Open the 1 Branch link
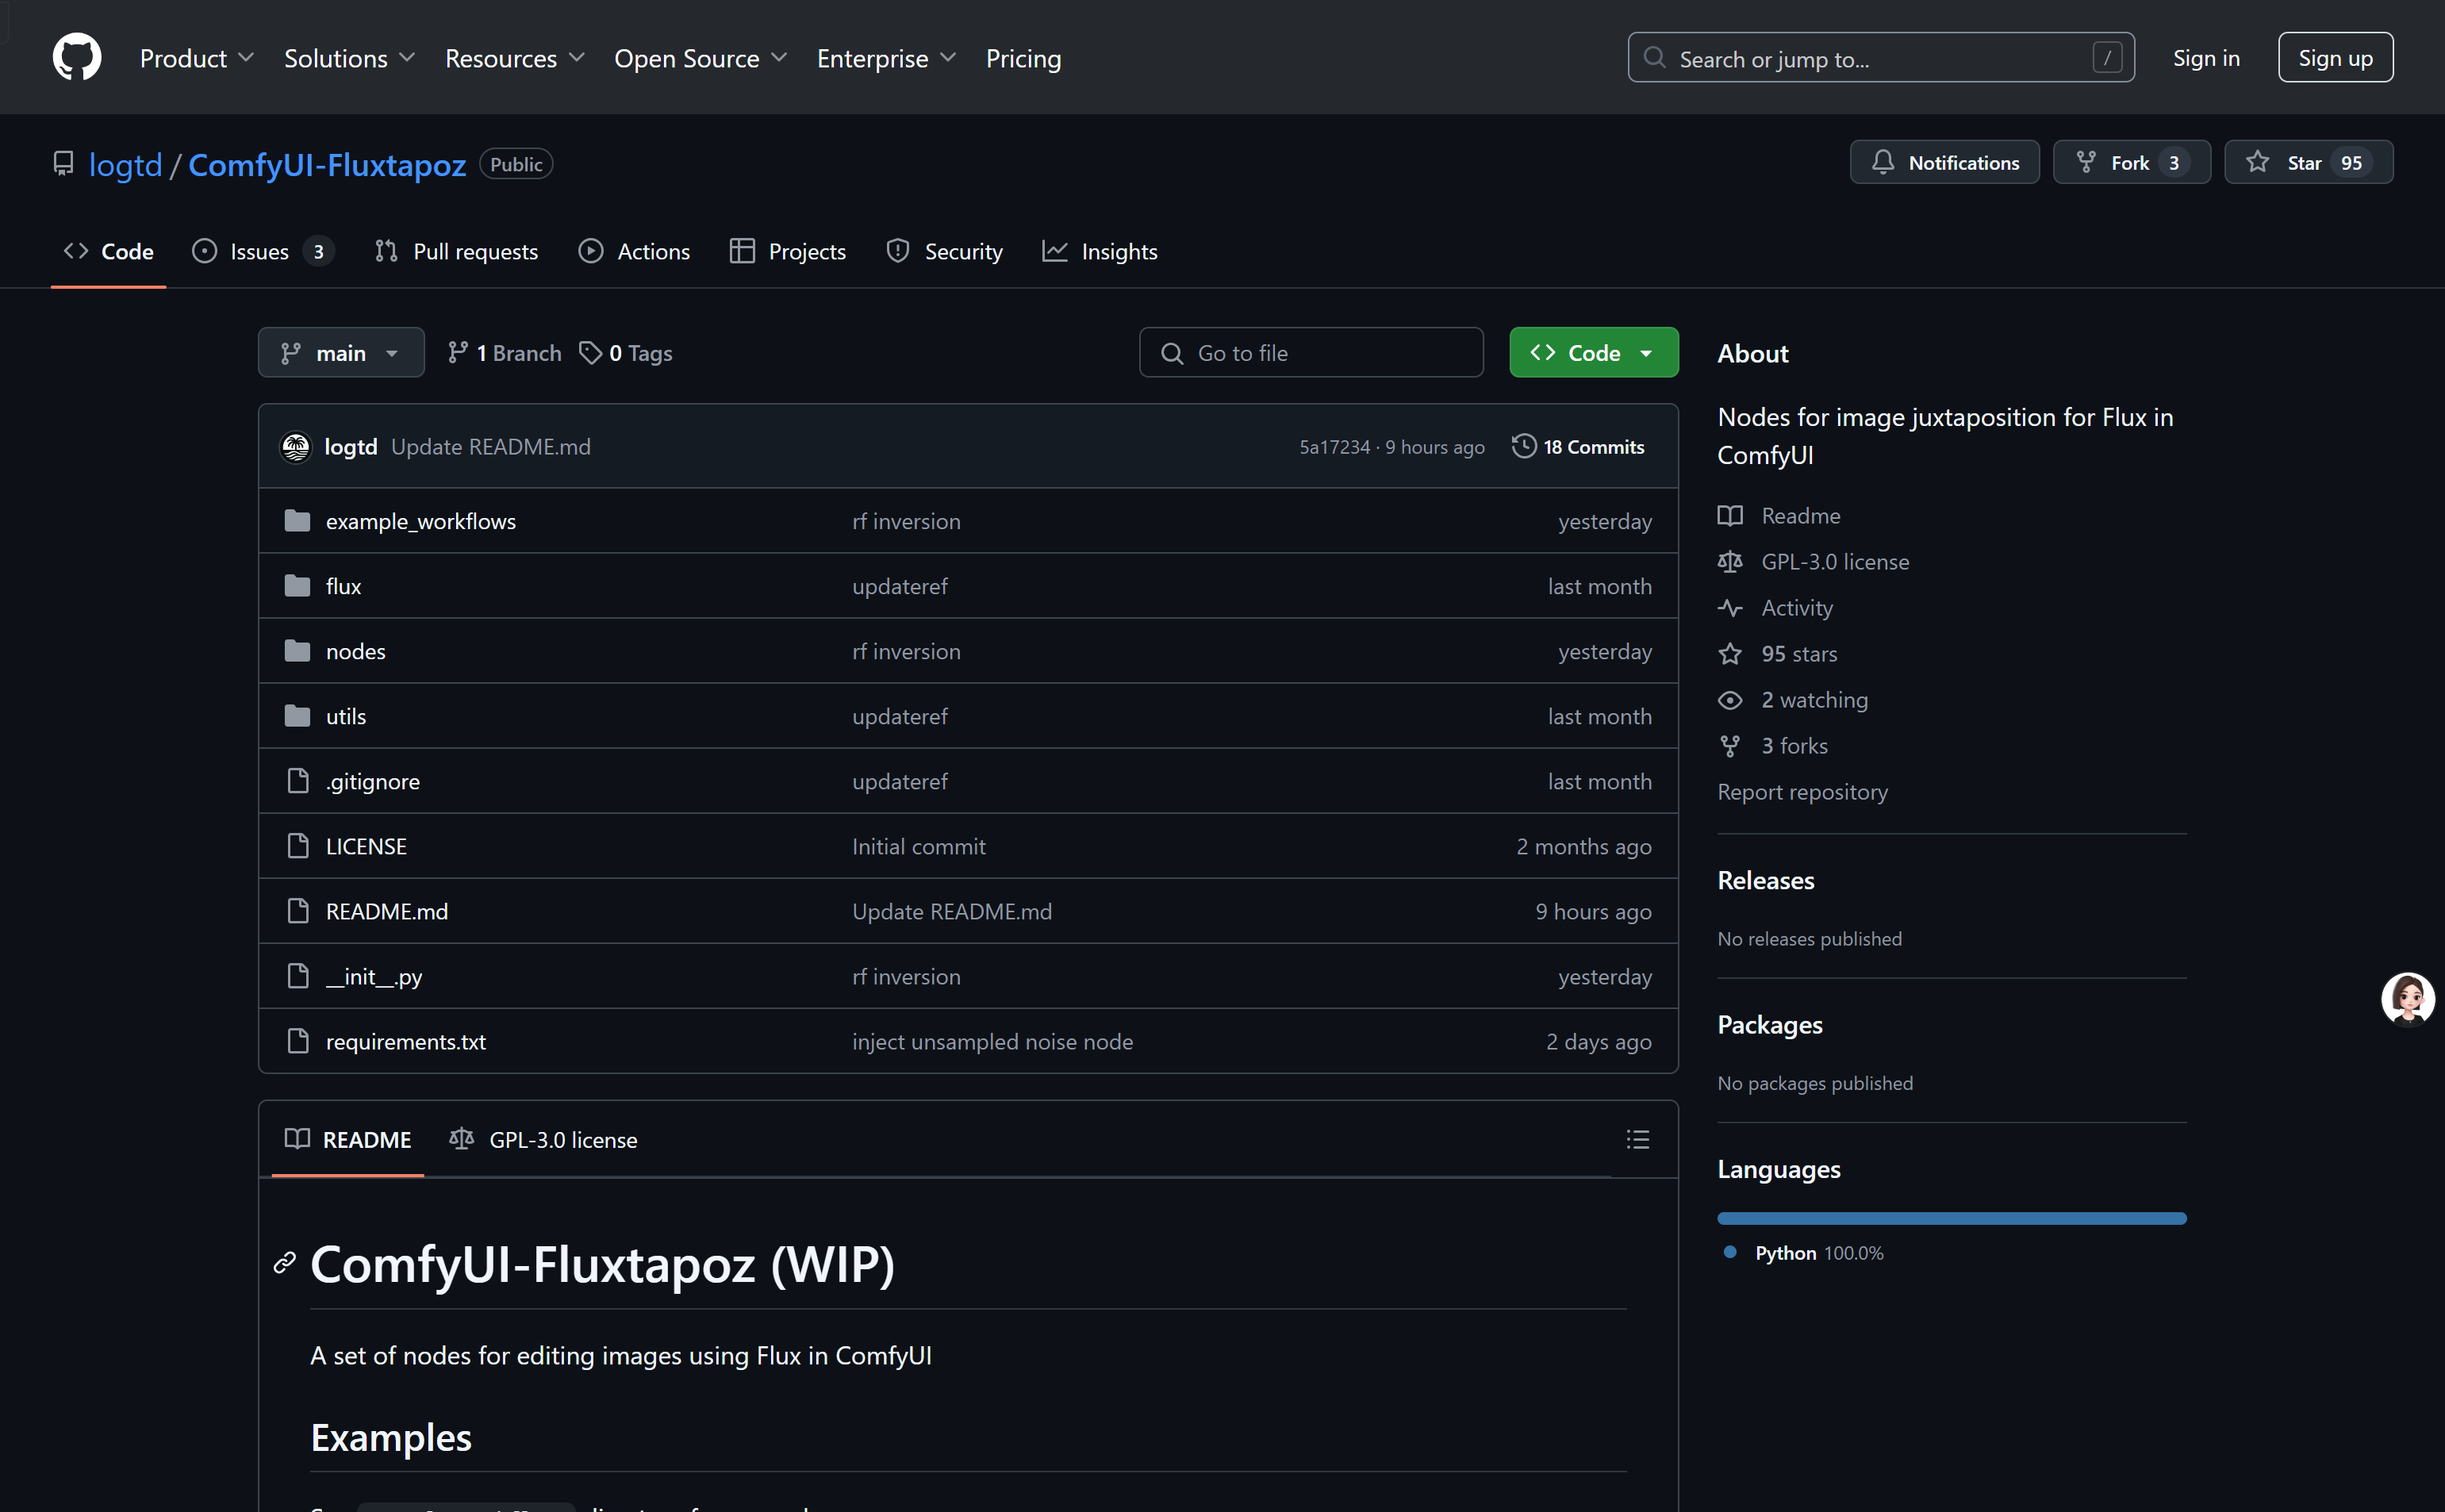 click(505, 353)
